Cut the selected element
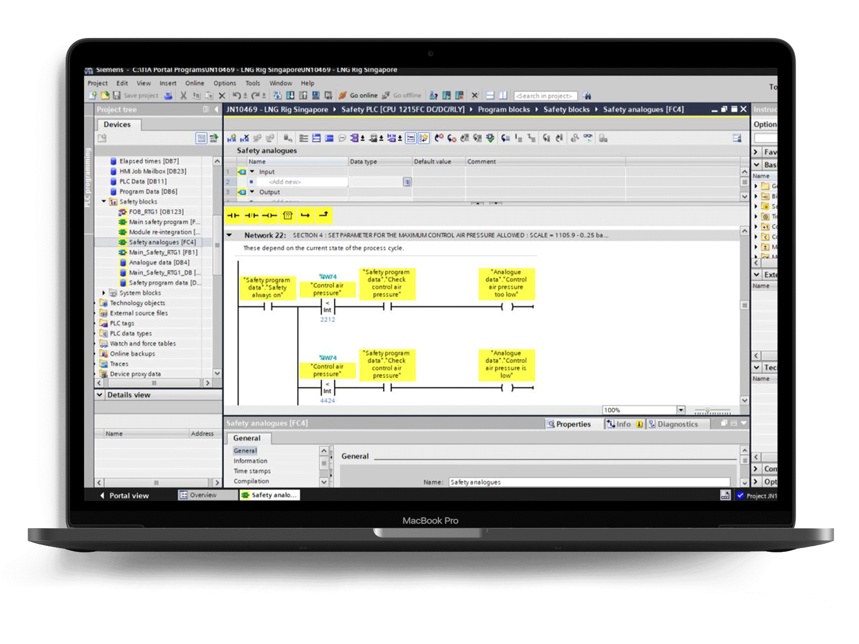This screenshot has width=859, height=644. coord(183,95)
